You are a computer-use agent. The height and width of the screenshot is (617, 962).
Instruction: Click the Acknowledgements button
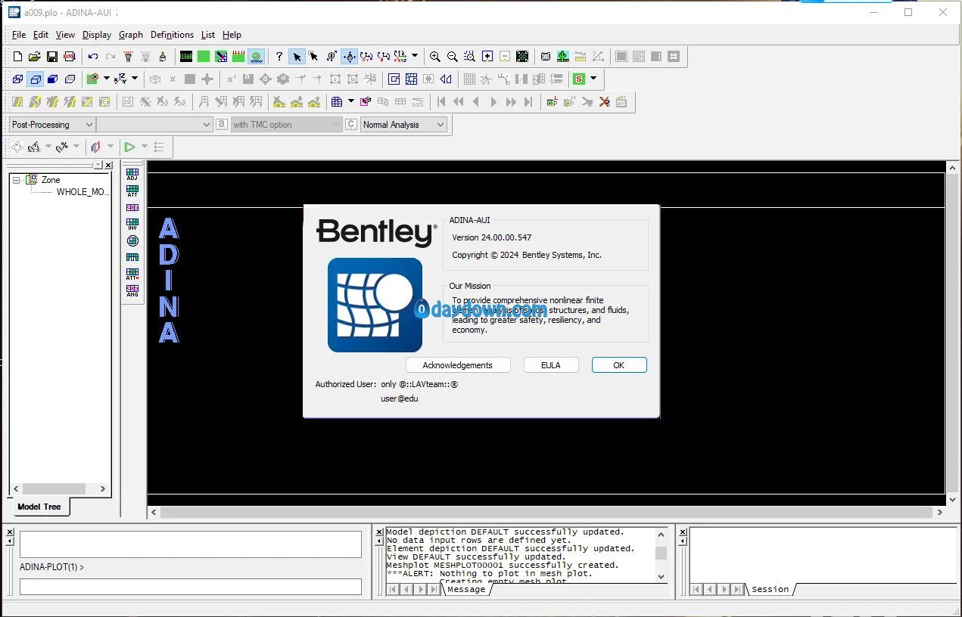458,365
